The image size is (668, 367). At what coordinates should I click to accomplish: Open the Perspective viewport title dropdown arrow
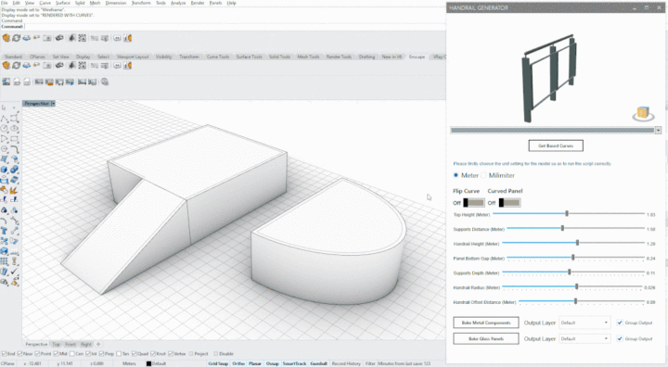pos(53,104)
